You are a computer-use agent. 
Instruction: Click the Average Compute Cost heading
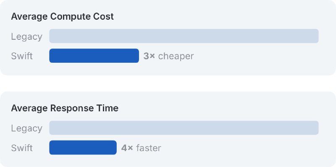(62, 17)
